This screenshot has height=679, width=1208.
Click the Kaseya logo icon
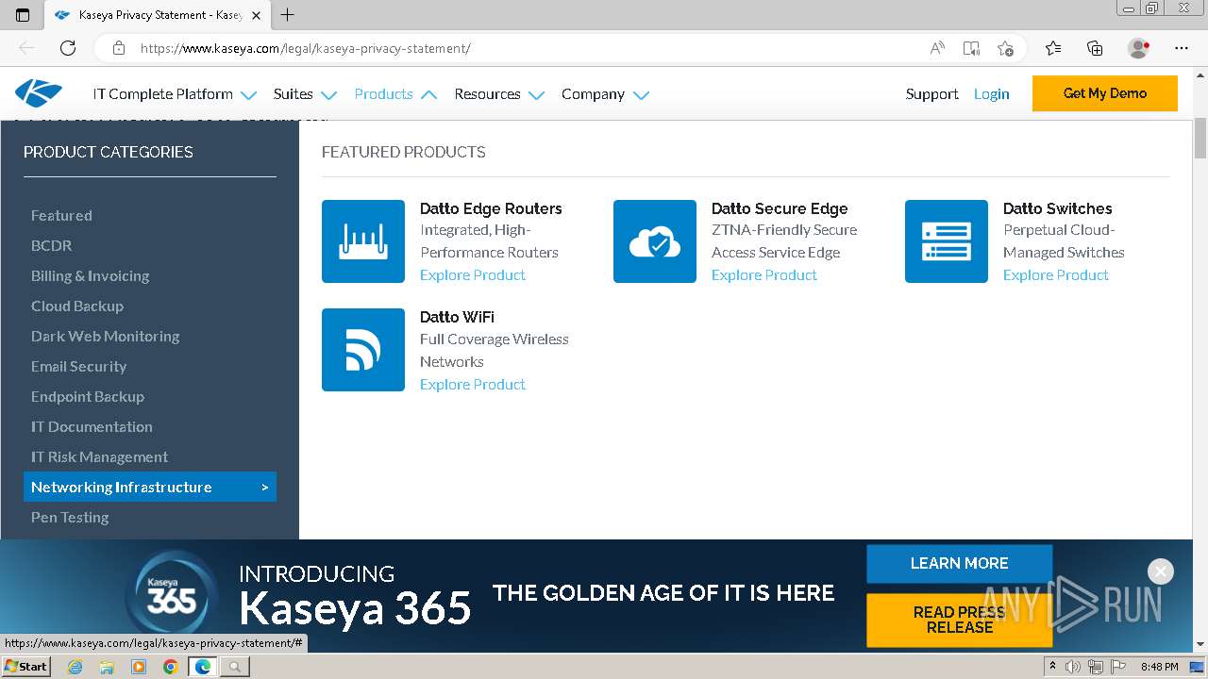[39, 93]
